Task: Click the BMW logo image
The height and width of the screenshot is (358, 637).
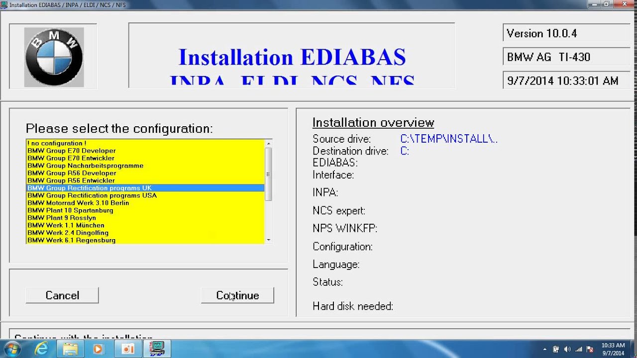Action: pos(54,57)
